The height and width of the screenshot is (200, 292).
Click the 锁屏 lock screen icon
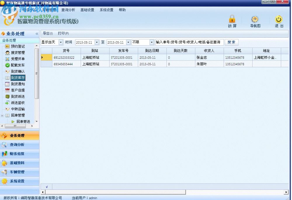232,20
